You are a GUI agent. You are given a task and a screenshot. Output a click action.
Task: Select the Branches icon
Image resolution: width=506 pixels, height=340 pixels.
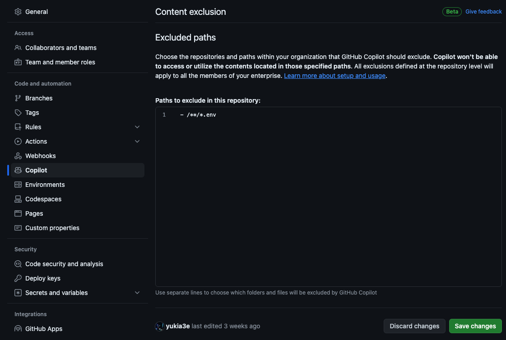click(x=18, y=98)
